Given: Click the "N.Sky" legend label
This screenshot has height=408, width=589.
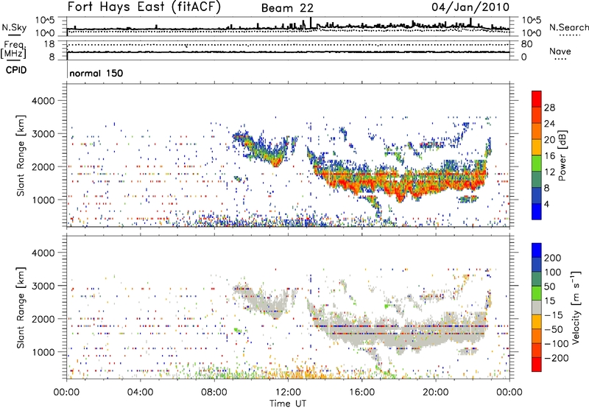Looking at the screenshot, I should (14, 27).
